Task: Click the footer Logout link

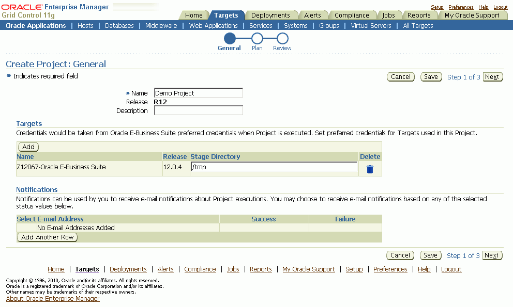Action: click(x=451, y=269)
